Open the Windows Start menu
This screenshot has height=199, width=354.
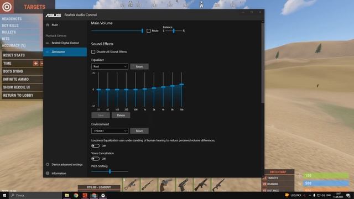coord(4,195)
